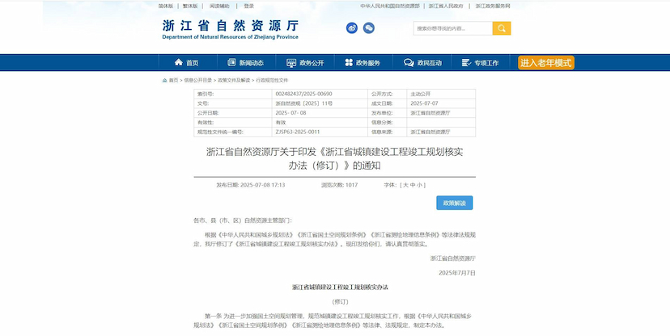Click the 政民互动 chat bubble icon
Screen dimensions: 670x336
(x=409, y=63)
